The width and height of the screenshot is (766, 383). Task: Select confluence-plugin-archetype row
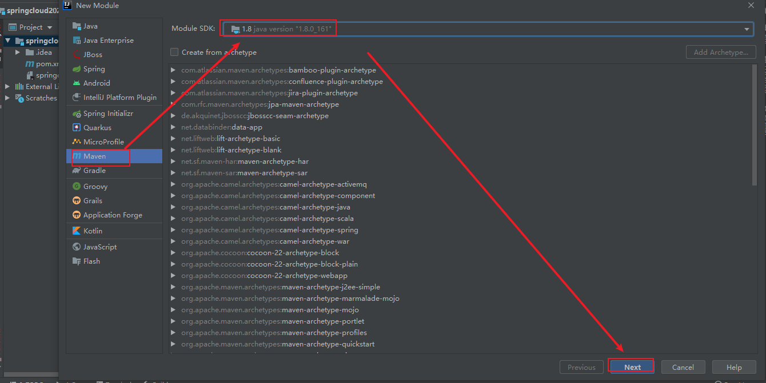point(461,82)
